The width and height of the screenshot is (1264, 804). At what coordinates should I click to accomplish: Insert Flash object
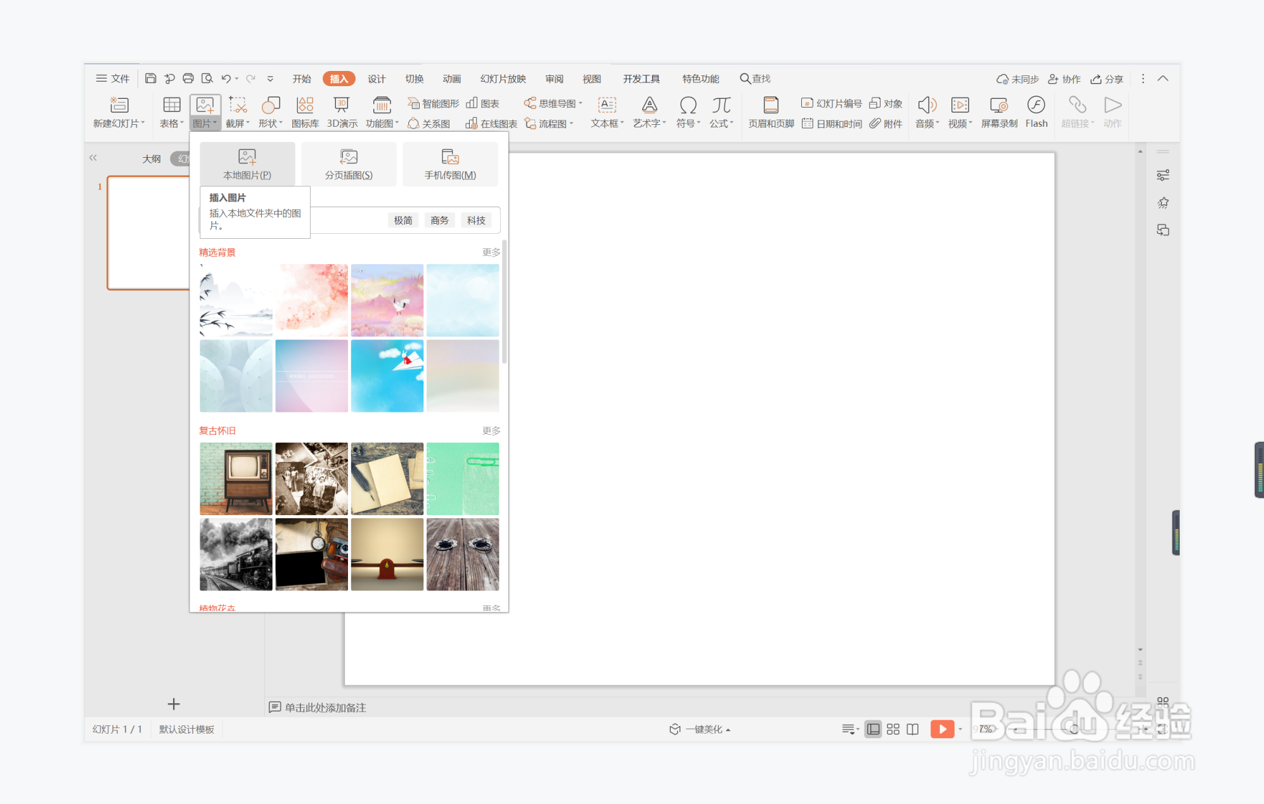tap(1036, 112)
